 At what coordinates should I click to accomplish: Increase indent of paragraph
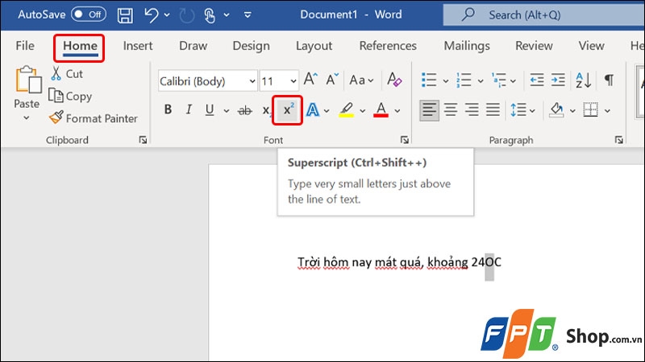tap(558, 80)
